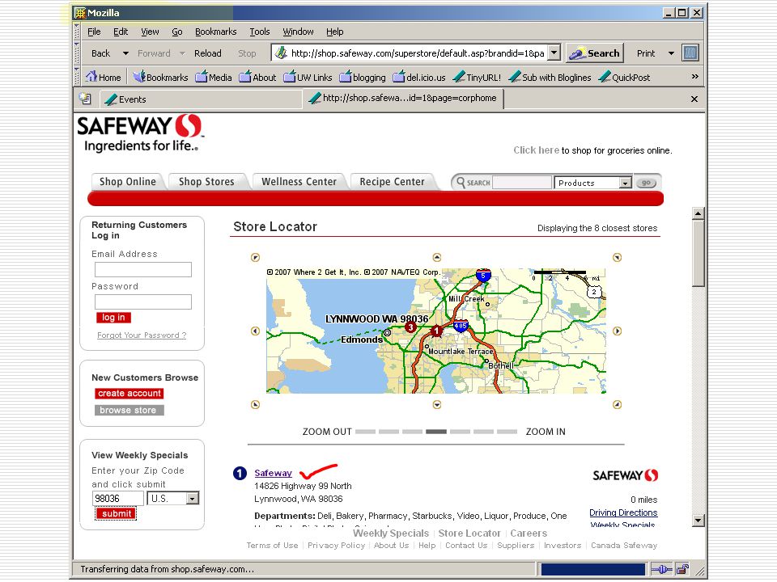The image size is (777, 582).
Task: Open the Forward history dropdown arrow
Action: [182, 53]
